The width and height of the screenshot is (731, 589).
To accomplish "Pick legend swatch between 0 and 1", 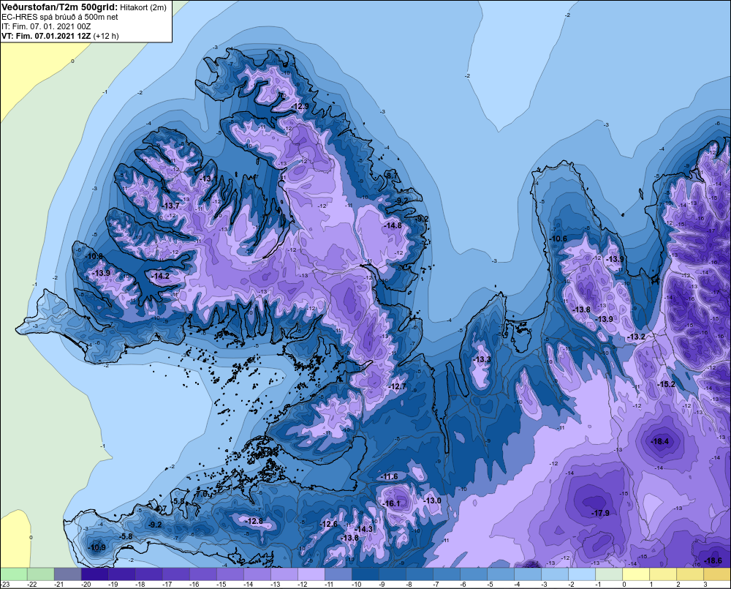I will 636,574.
